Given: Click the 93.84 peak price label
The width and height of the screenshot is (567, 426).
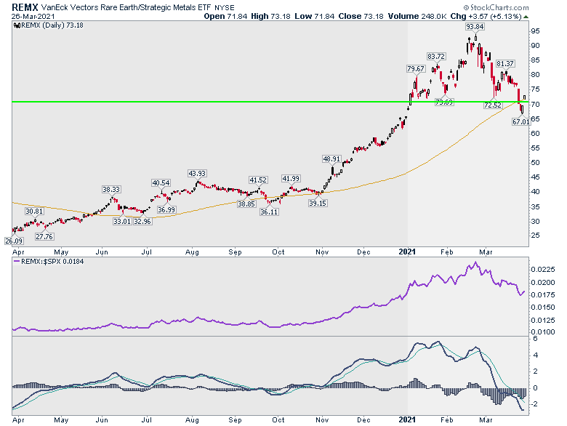Looking at the screenshot, I should tap(475, 26).
